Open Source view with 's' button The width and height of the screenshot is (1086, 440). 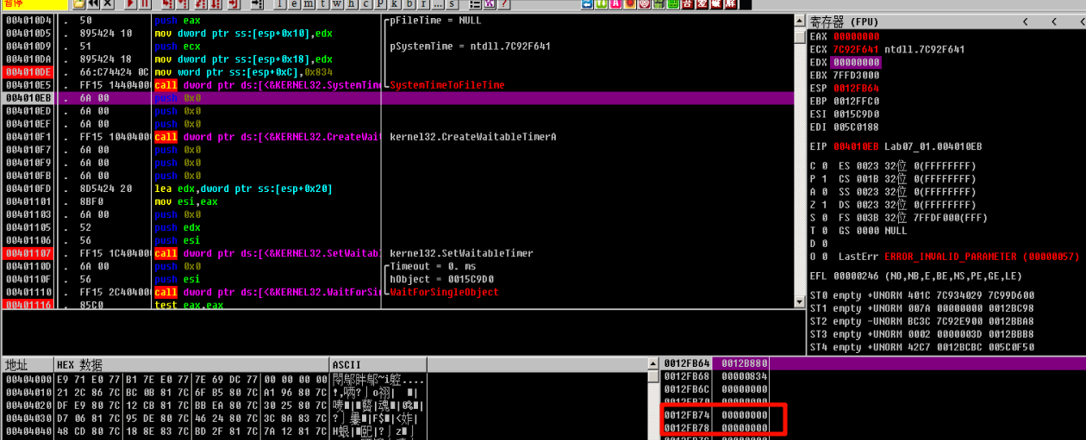click(x=452, y=4)
